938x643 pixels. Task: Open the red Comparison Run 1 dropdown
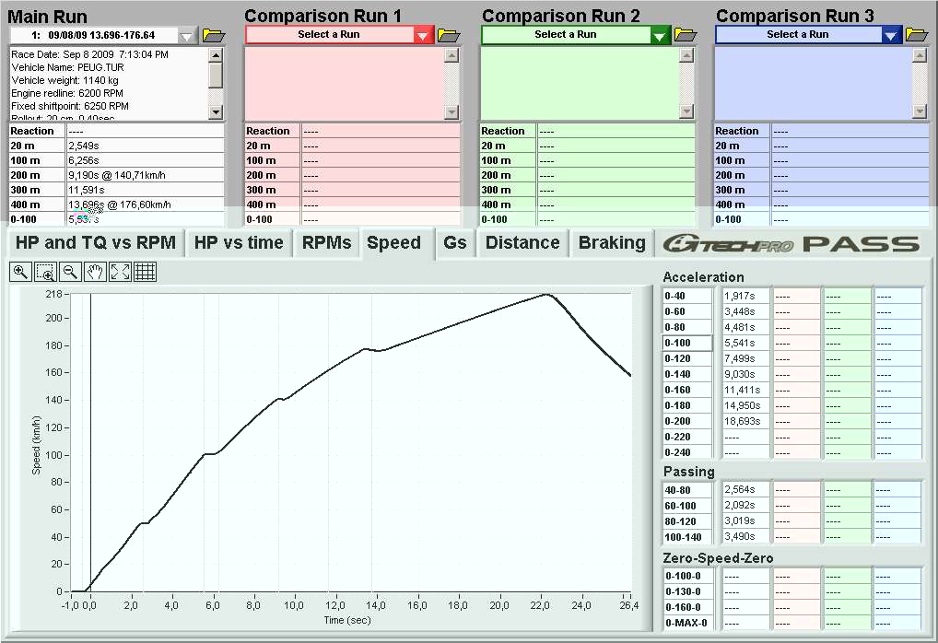tap(423, 35)
